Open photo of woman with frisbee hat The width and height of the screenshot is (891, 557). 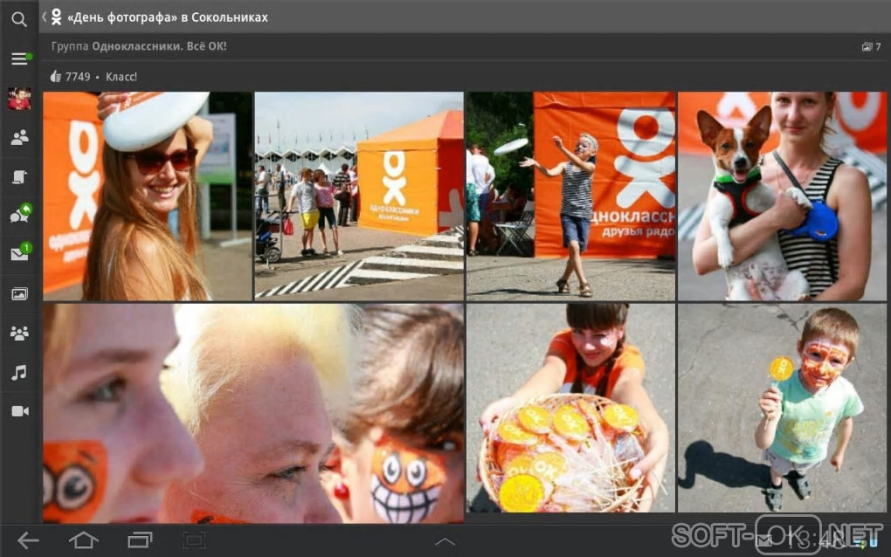[147, 196]
